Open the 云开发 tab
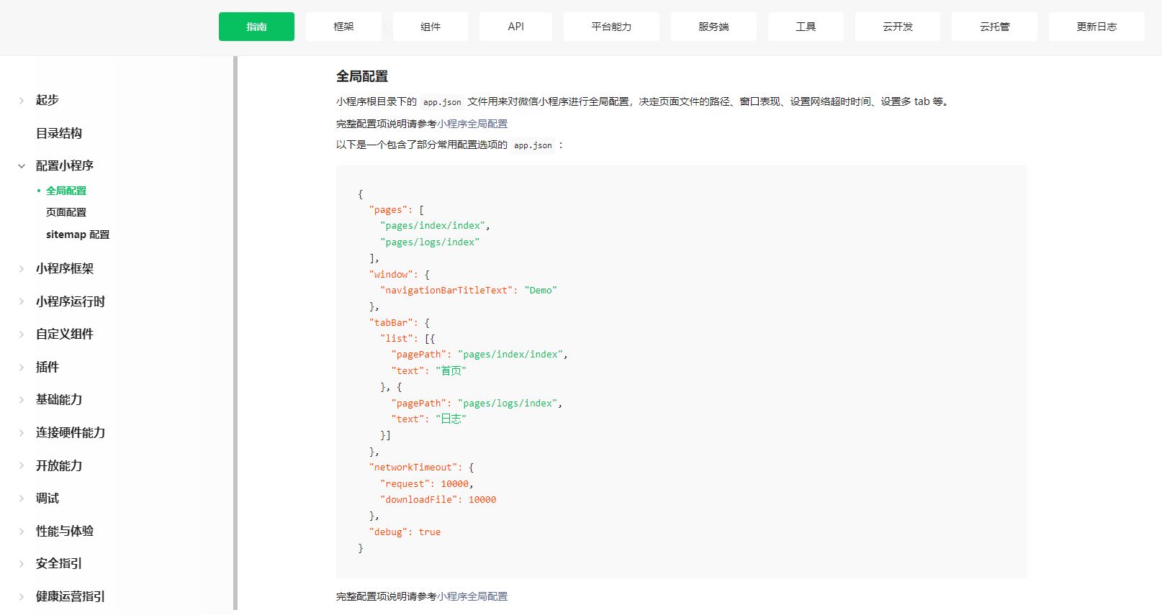This screenshot has width=1162, height=615. 898,27
